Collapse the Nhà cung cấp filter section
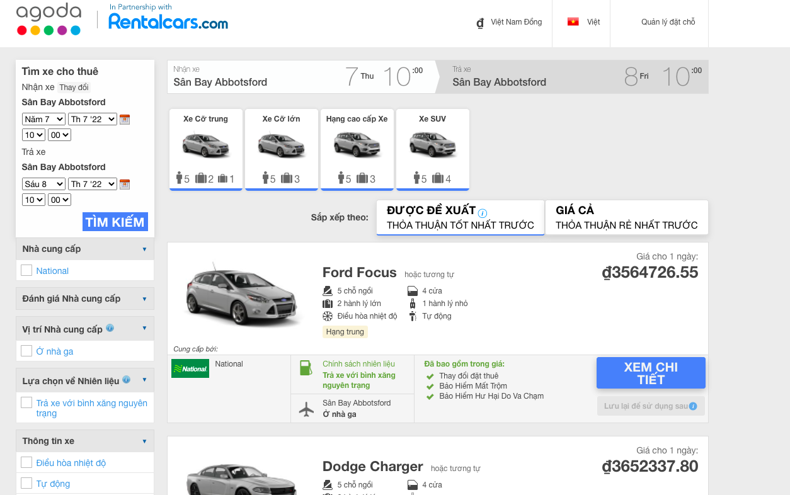This screenshot has width=790, height=495. coord(144,249)
